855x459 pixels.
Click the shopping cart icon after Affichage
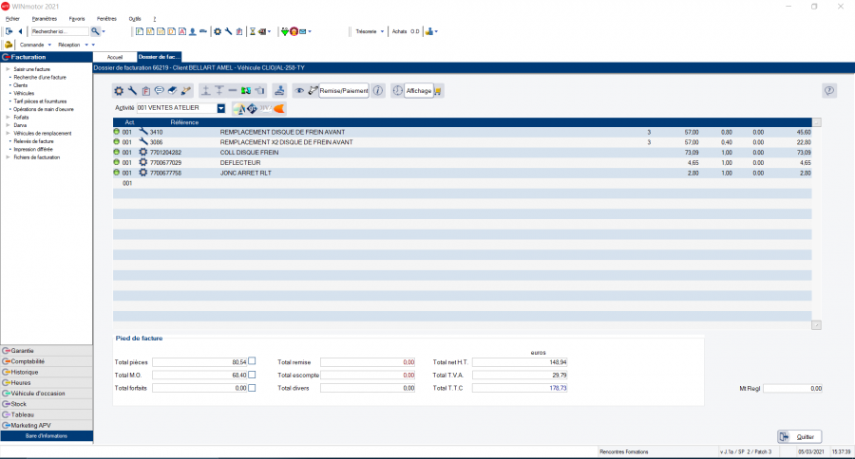438,91
